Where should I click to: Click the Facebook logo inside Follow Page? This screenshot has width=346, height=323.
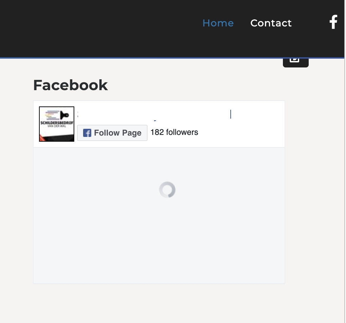[87, 133]
